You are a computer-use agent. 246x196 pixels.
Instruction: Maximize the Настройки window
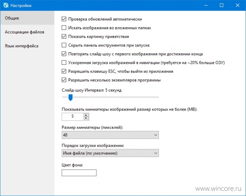point(221,5)
